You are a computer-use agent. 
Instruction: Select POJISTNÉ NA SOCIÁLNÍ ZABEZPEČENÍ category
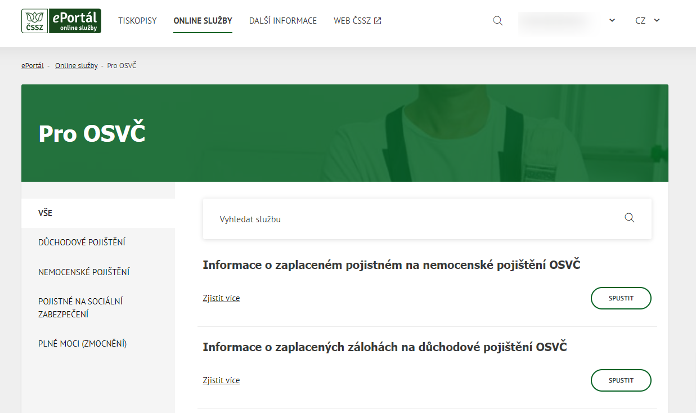tap(80, 308)
